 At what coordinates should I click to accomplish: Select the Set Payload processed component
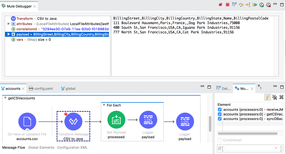click(116, 120)
